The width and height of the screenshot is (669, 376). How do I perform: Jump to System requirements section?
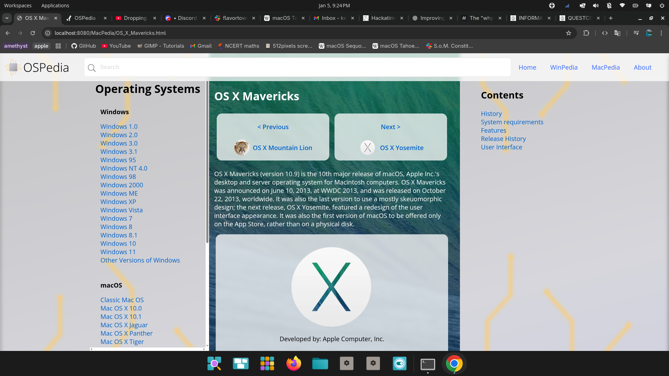pos(512,122)
